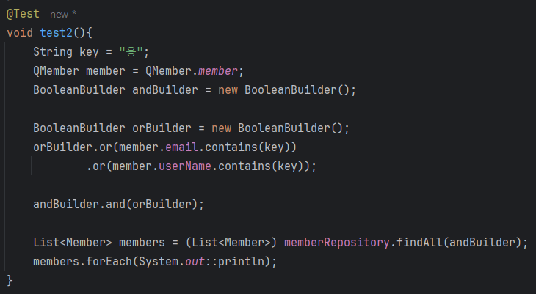Click the closing brace of test2

point(10,281)
